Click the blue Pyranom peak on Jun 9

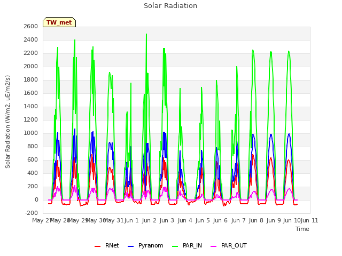pos(271,134)
